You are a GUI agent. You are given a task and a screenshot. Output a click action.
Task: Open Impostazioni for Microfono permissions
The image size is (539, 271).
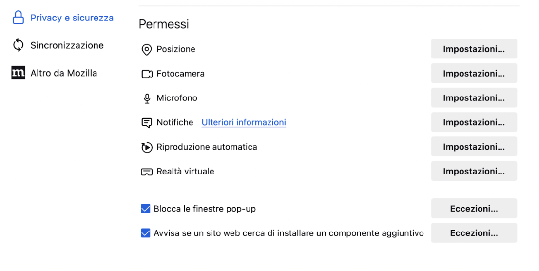click(474, 98)
